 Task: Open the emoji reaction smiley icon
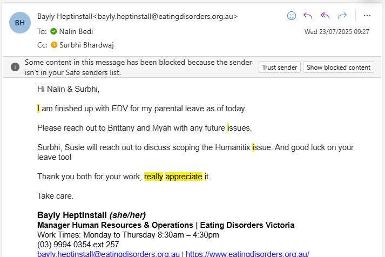coord(292,16)
